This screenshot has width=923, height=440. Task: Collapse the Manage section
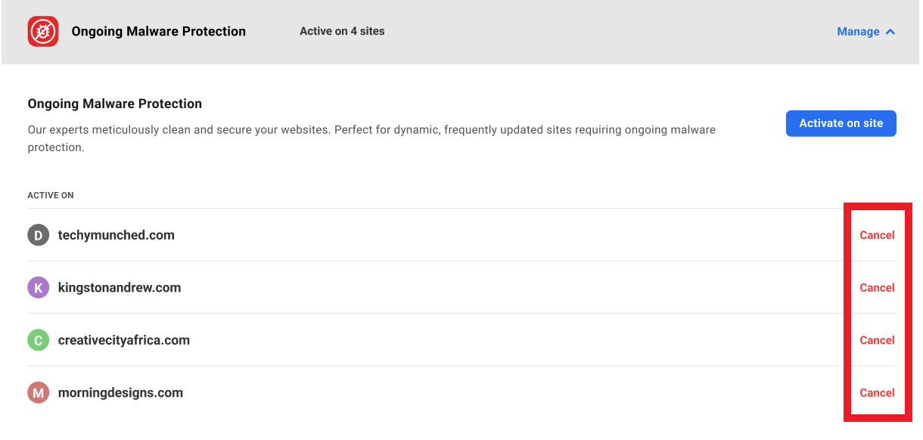click(866, 32)
